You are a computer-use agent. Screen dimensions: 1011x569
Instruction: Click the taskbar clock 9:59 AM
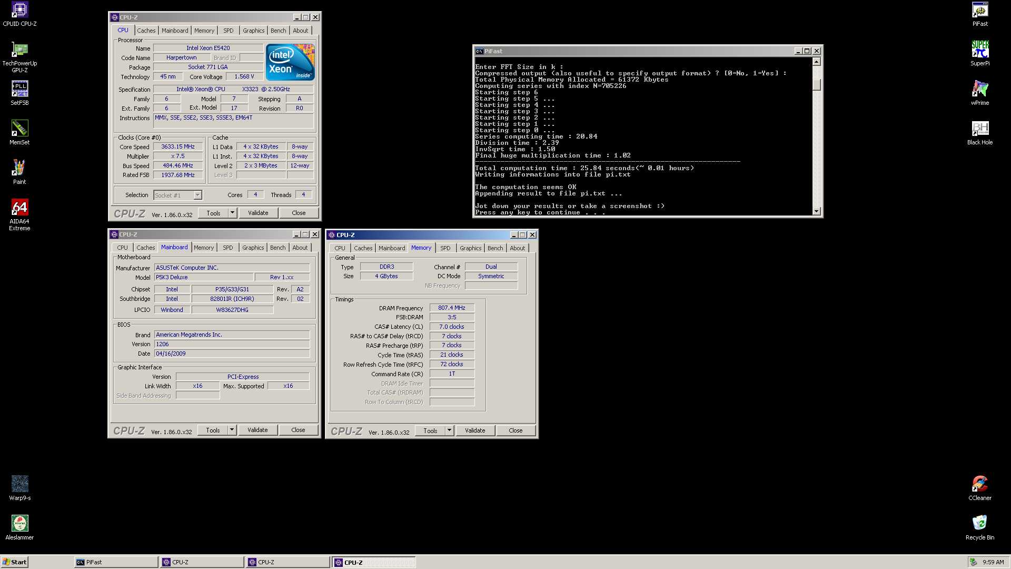coord(993,562)
